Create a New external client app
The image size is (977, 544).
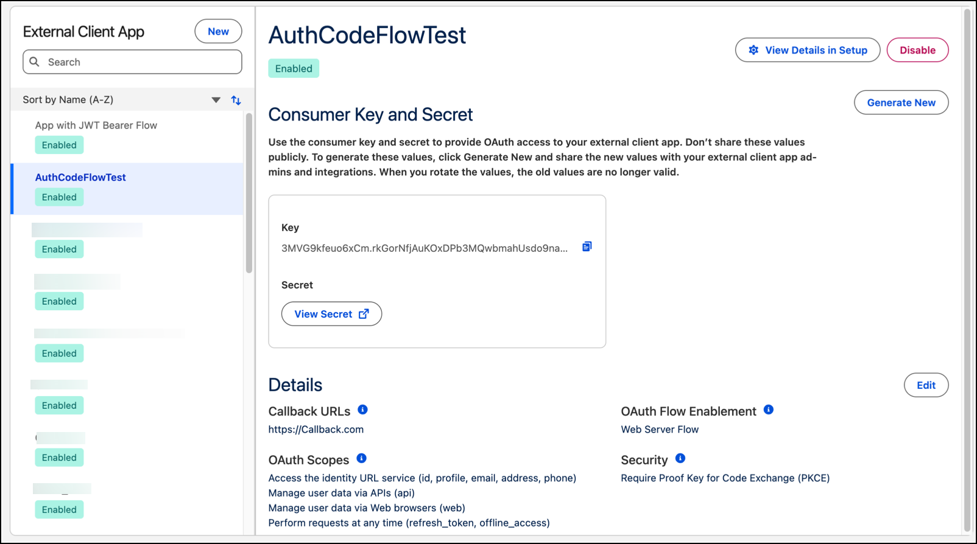pyautogui.click(x=218, y=32)
